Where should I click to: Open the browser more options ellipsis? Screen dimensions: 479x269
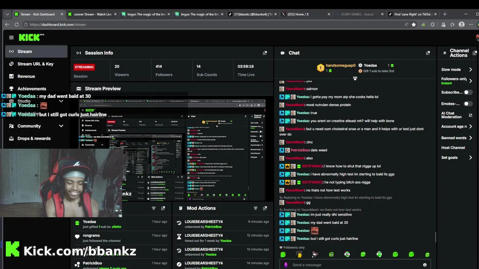[471, 24]
